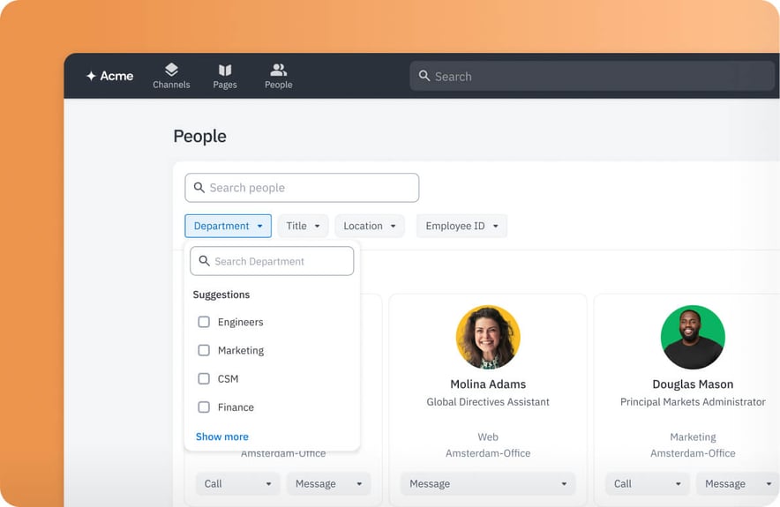Screen dimensions: 780x507
Task: Click Show more departments link
Action: (222, 436)
